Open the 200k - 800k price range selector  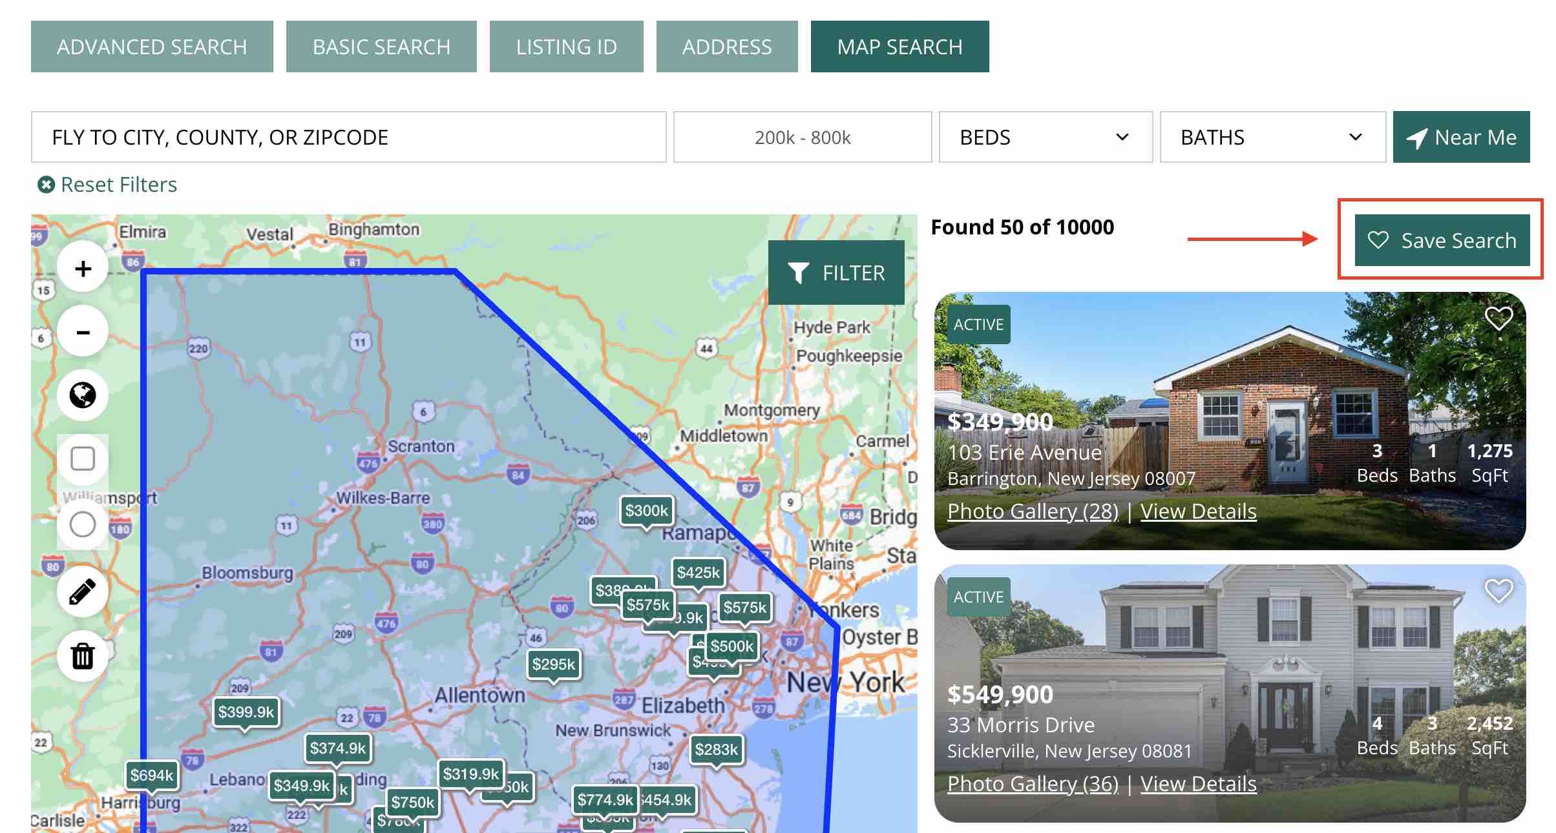click(803, 137)
